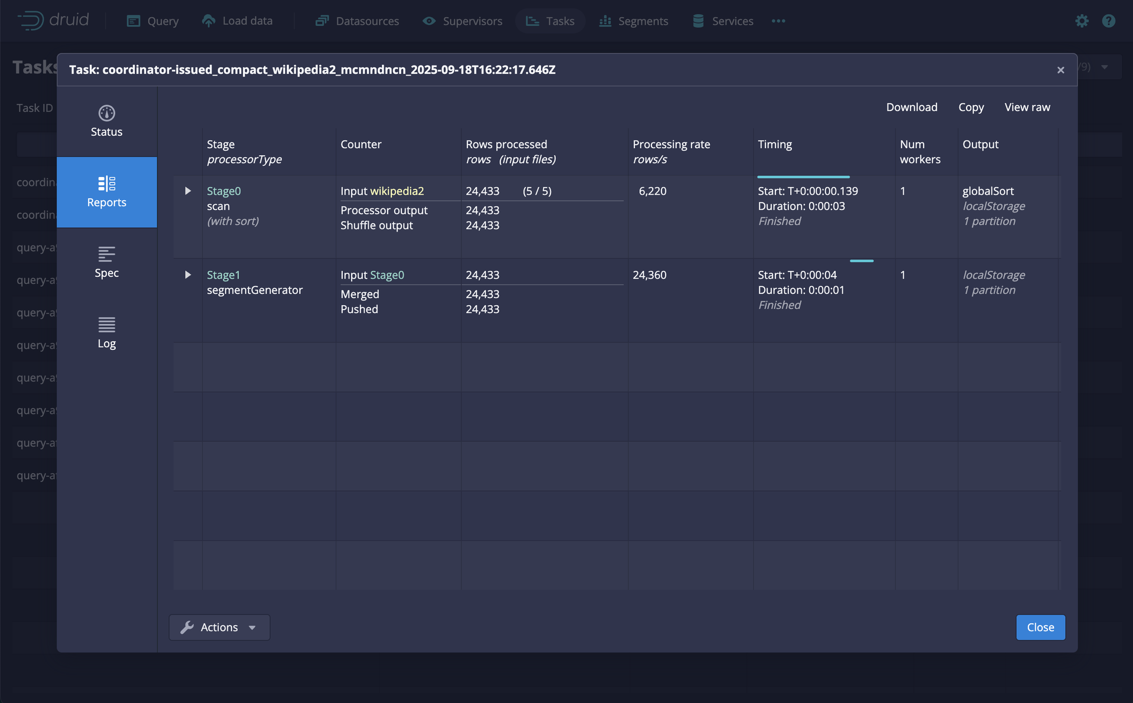This screenshot has height=703, width=1133.
Task: Click the Segments bar chart icon
Action: tap(605, 21)
